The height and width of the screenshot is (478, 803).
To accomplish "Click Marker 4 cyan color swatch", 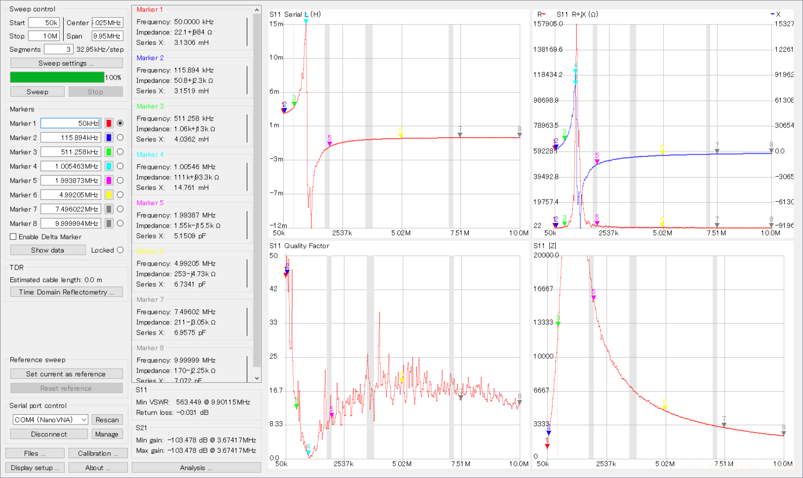I will (x=109, y=166).
